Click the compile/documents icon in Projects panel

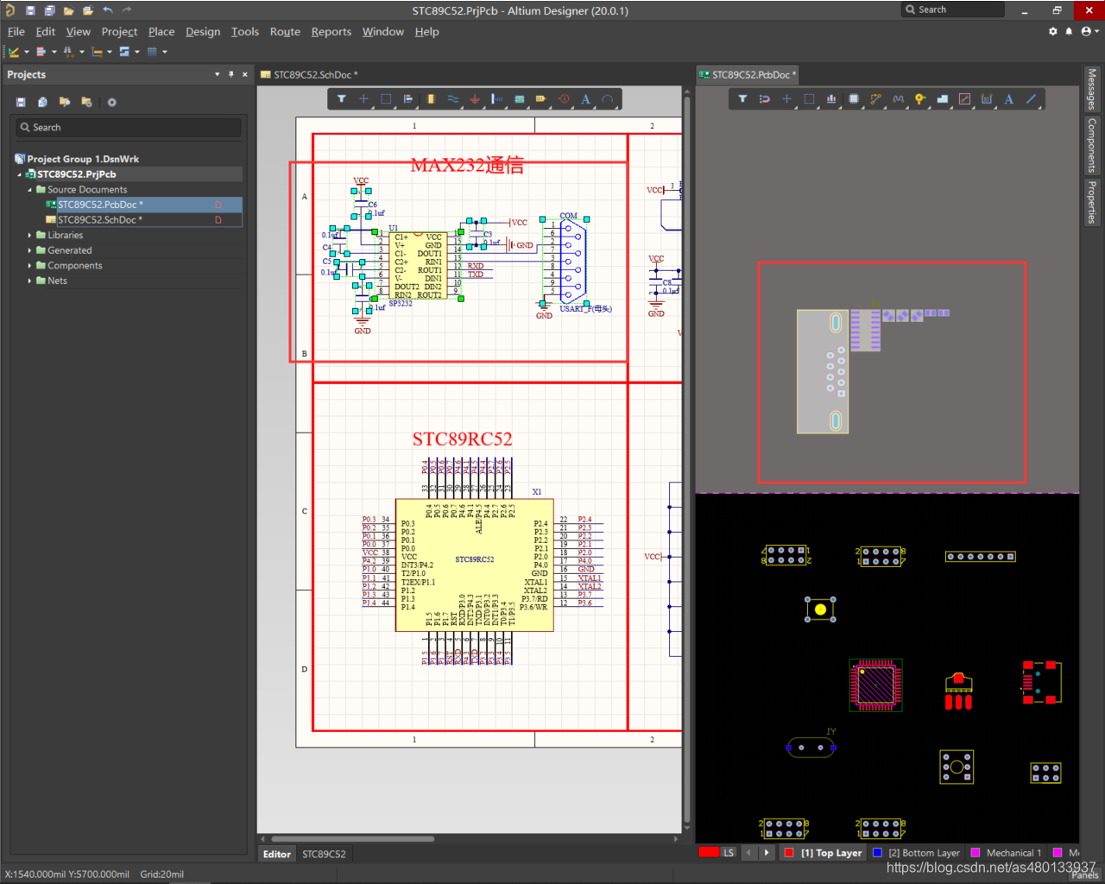[42, 102]
